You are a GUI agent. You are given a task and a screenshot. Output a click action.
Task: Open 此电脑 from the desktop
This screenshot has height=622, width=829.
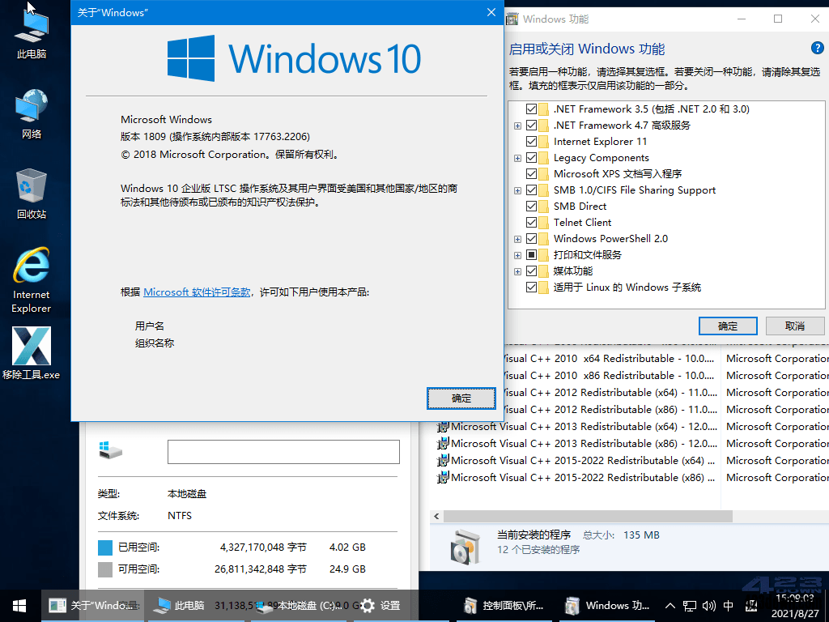pos(31,31)
